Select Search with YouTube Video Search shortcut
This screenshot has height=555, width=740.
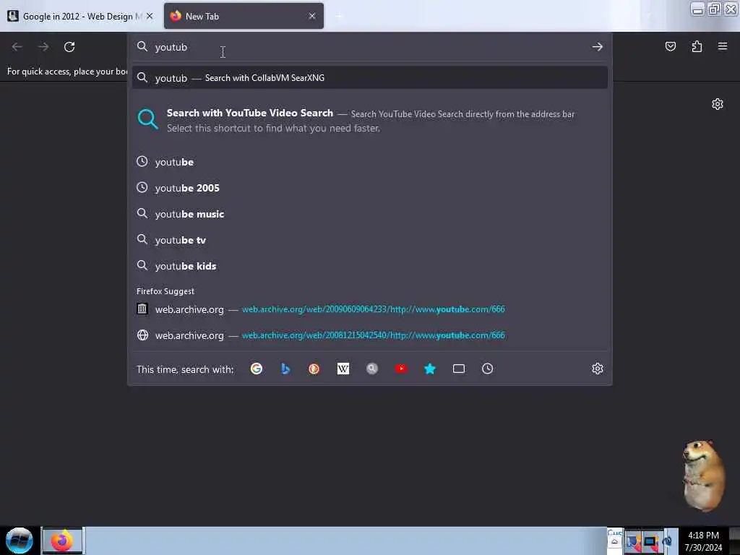tap(369, 121)
